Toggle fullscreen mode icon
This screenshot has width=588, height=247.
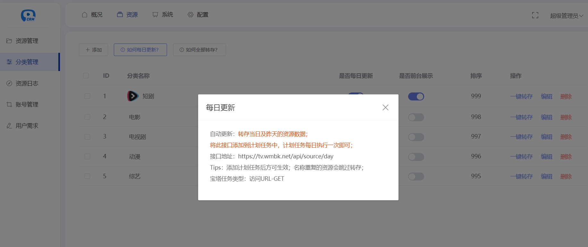click(535, 15)
